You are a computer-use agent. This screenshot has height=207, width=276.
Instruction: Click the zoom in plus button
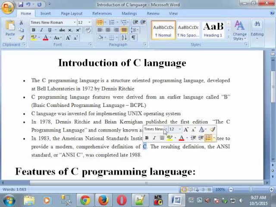pyautogui.click(x=271, y=190)
